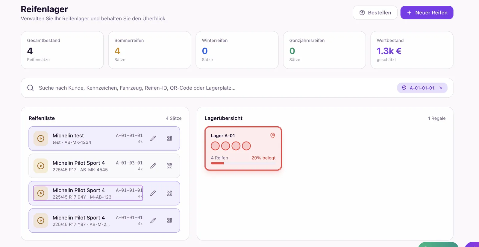Edit the M-AB-123 tire set

(x=153, y=193)
